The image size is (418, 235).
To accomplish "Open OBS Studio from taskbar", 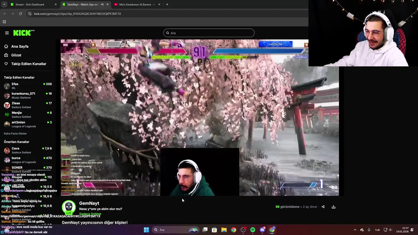I will (x=243, y=230).
